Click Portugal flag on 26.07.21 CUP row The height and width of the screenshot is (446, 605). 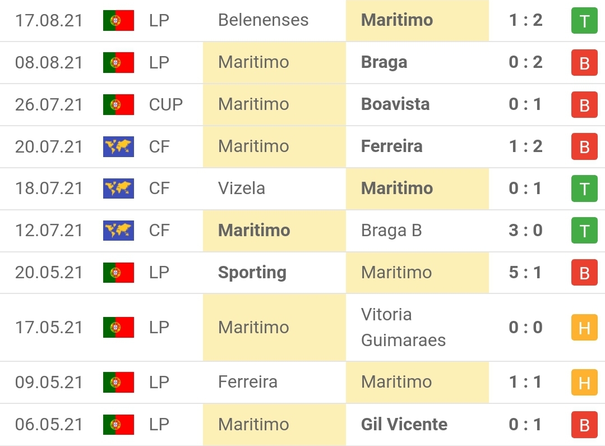[118, 104]
